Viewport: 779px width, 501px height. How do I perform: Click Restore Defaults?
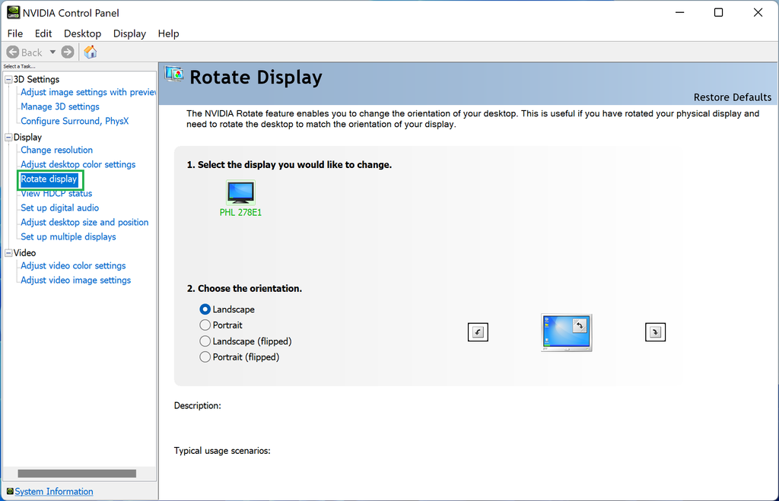tap(732, 97)
